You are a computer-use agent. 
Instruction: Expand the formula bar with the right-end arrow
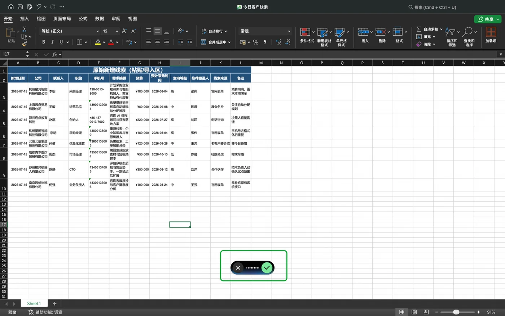(501, 54)
